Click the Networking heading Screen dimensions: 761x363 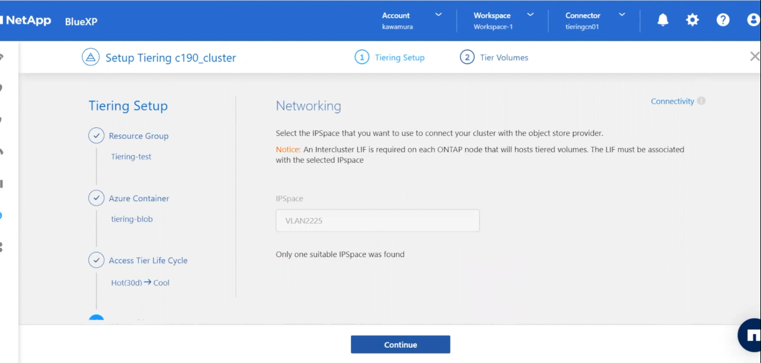click(x=309, y=106)
